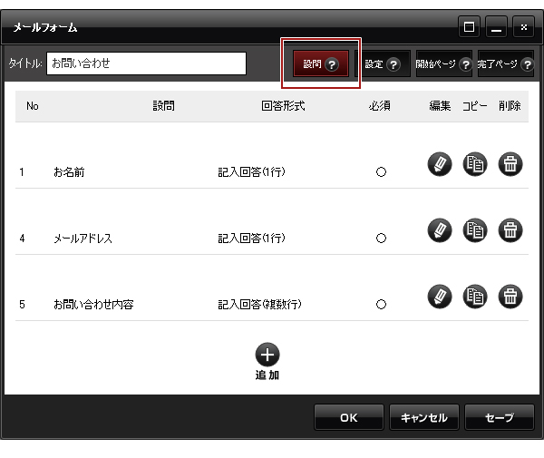Switch to the 設定 tab
This screenshot has height=458, width=544.
pos(383,63)
